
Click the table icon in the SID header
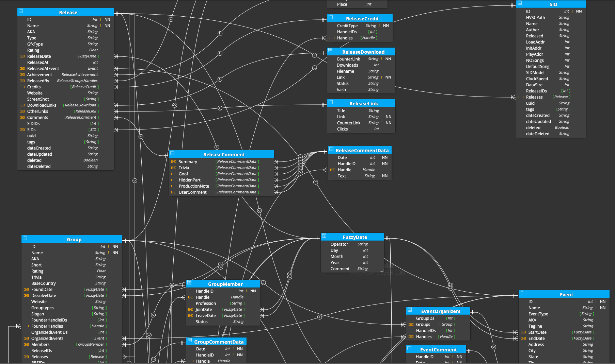[x=520, y=3]
